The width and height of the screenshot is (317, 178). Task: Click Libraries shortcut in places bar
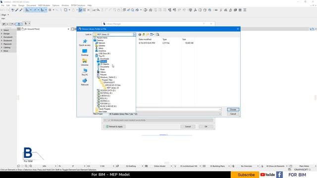click(x=85, y=62)
